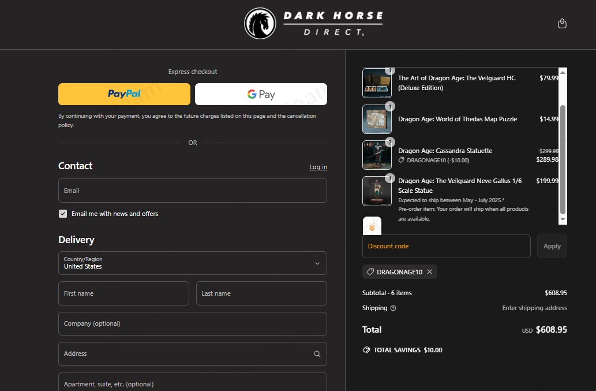Toggle Email me with news and offers
The image size is (596, 391).
click(x=63, y=214)
